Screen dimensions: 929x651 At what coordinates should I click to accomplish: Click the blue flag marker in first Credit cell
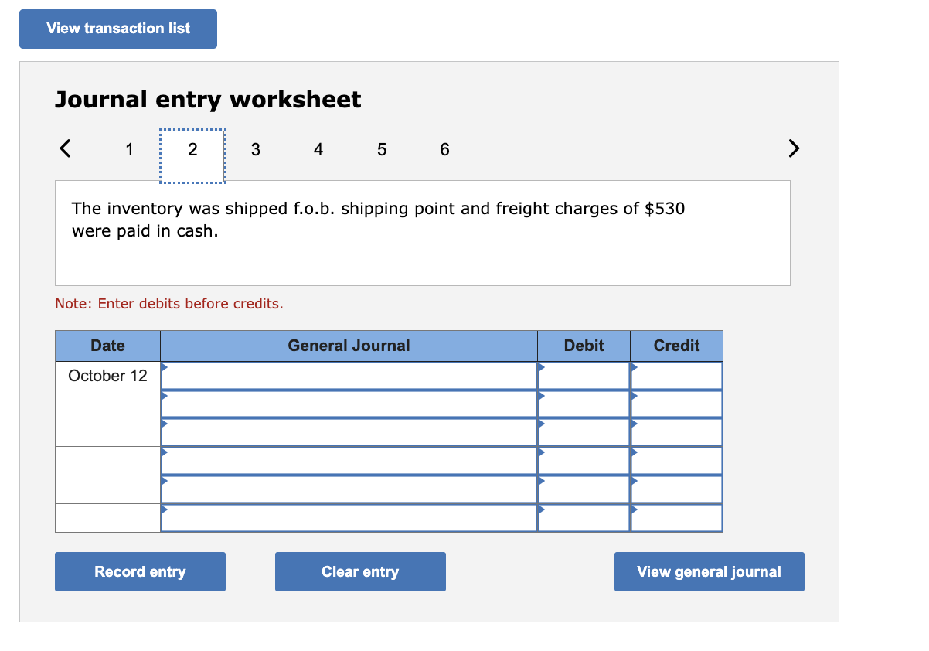tap(635, 368)
